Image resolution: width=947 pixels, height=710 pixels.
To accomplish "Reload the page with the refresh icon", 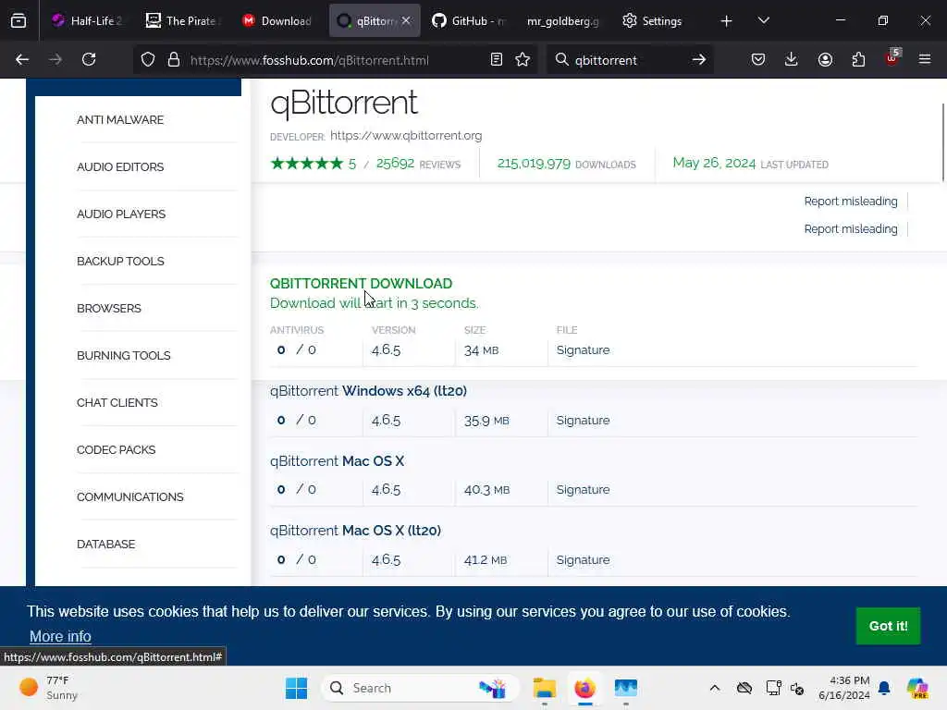I will click(x=89, y=60).
